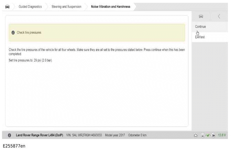Click the vehicle link icon in status bar
The width and height of the screenshot is (231, 152).
pos(213,135)
